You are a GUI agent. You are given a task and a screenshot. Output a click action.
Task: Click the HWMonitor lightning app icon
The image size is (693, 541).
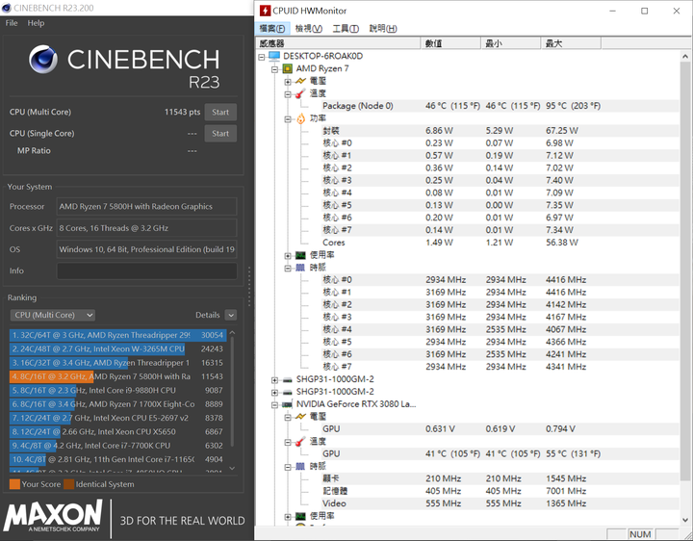pyautogui.click(x=265, y=11)
